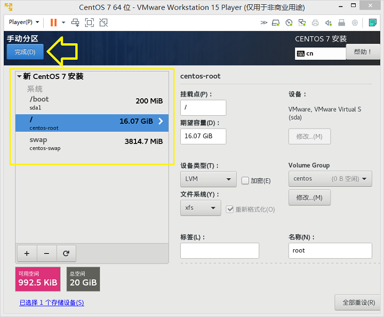
Task: Minimize the VMware Player window
Action: 340,6
